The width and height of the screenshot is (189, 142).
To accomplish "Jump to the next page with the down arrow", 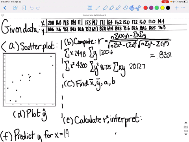I will (x=186, y=134).
